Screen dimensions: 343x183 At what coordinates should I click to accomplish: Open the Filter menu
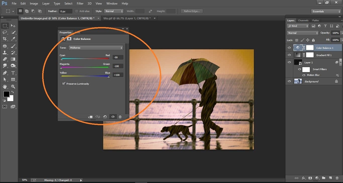coord(80,3)
